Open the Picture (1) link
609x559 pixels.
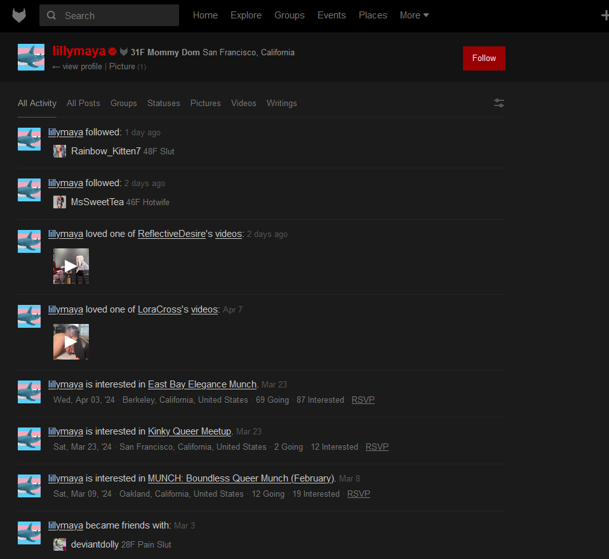(x=128, y=67)
